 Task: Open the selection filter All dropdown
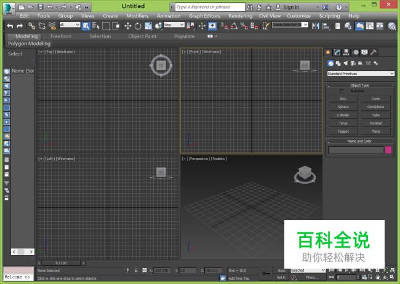coord(70,25)
